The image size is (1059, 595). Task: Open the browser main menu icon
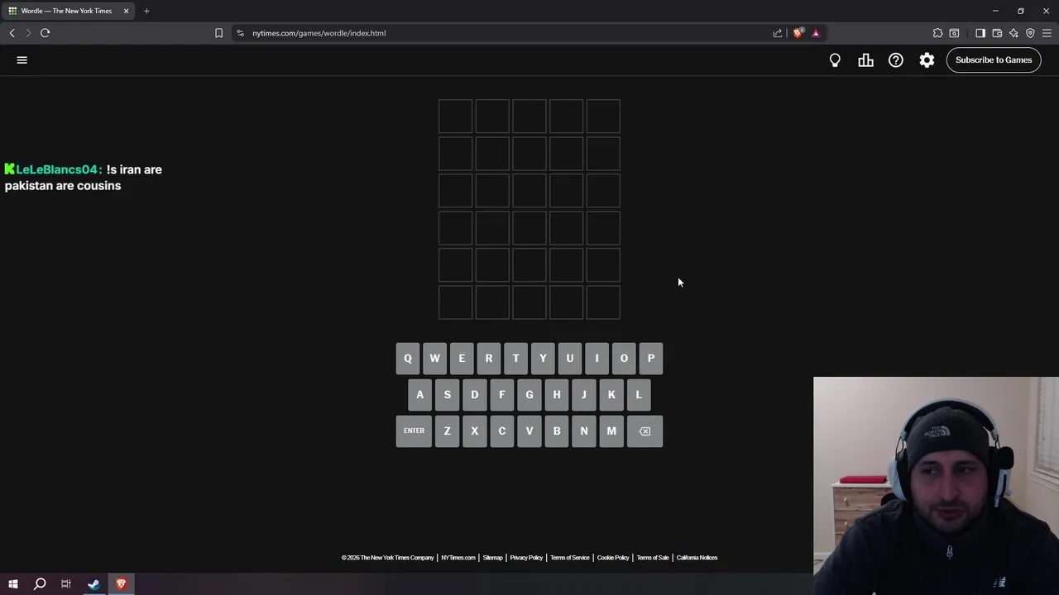point(1047,33)
